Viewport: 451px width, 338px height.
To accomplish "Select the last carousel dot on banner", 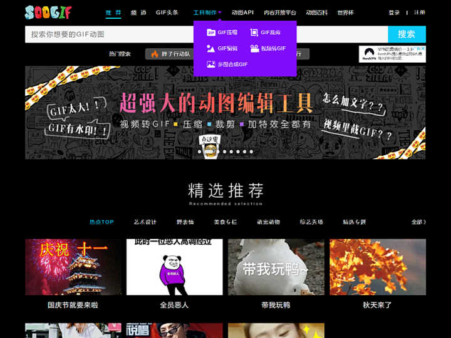I will point(251,151).
